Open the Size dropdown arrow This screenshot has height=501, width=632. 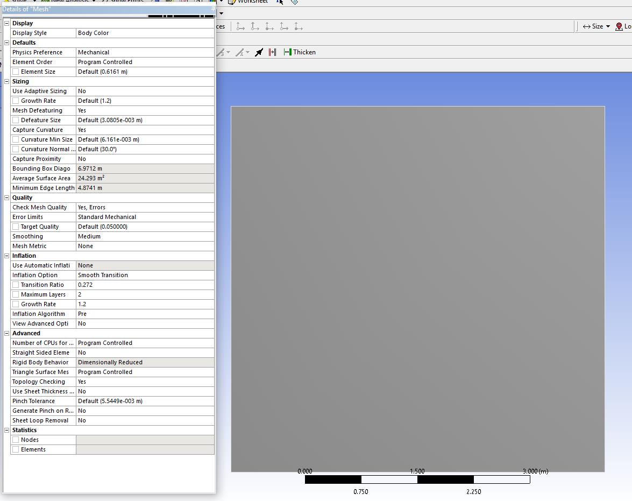click(608, 26)
